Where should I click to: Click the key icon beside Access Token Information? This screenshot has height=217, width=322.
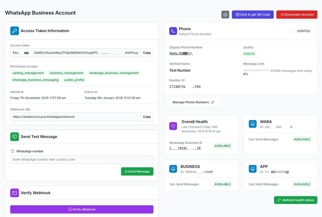15,31
